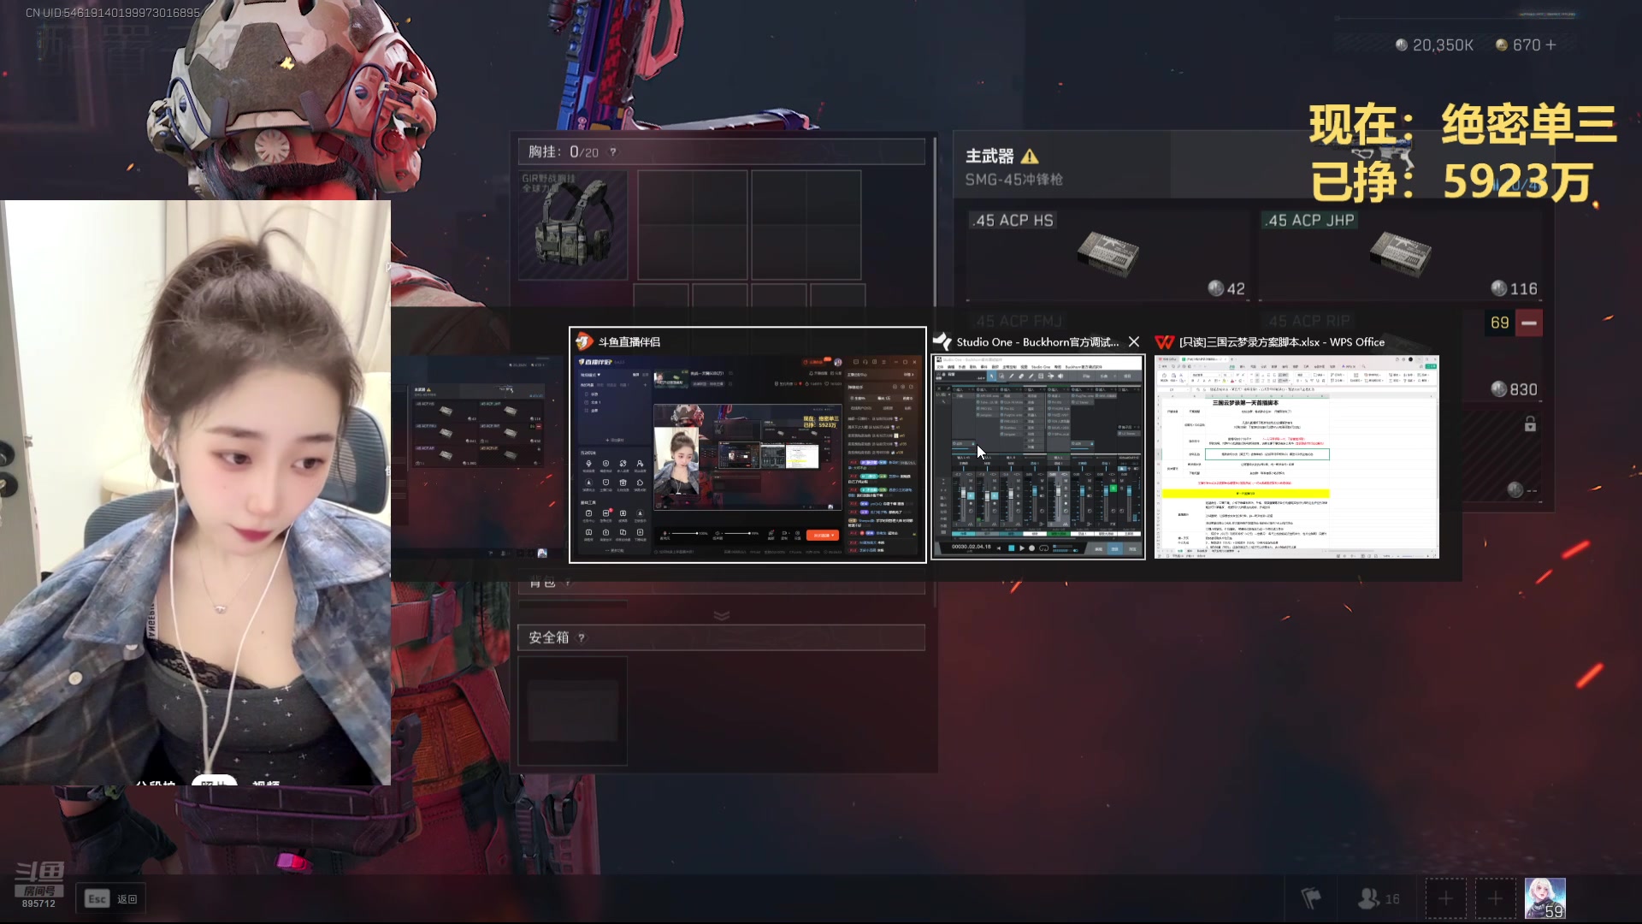Open the flag icon in bottom bar
Viewport: 1642px width, 924px height.
(x=1310, y=898)
